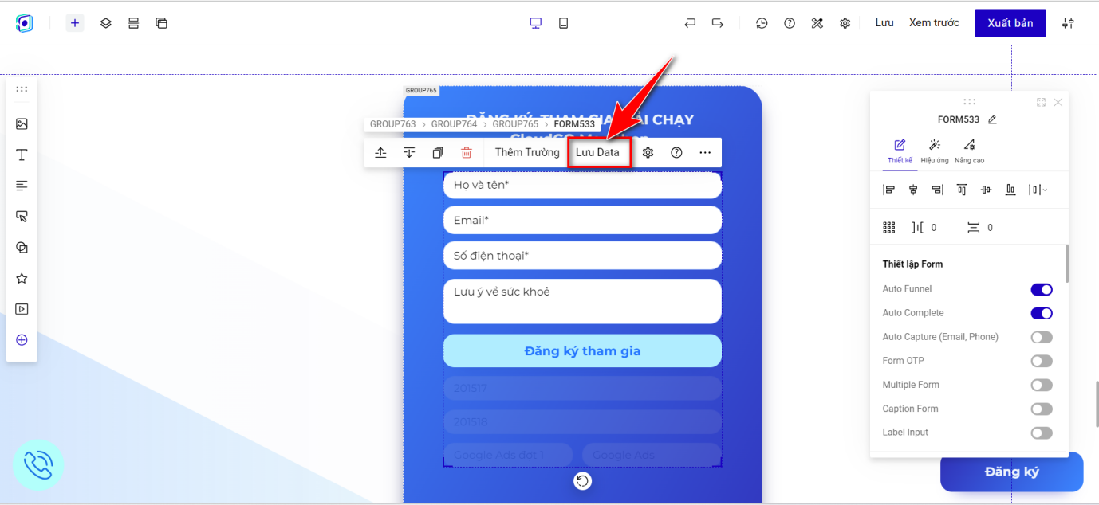Click the Họ và tên input field
The image size is (1099, 505).
point(582,185)
